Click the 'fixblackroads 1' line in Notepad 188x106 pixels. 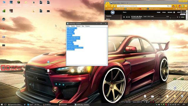tap(73, 46)
